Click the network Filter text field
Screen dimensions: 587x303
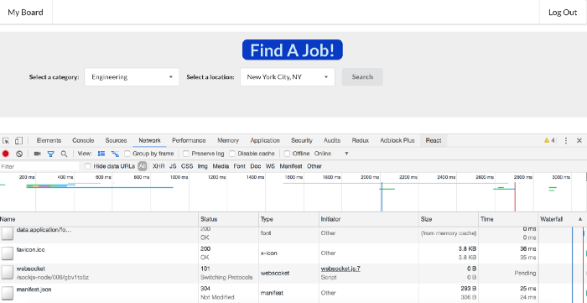pyautogui.click(x=39, y=166)
